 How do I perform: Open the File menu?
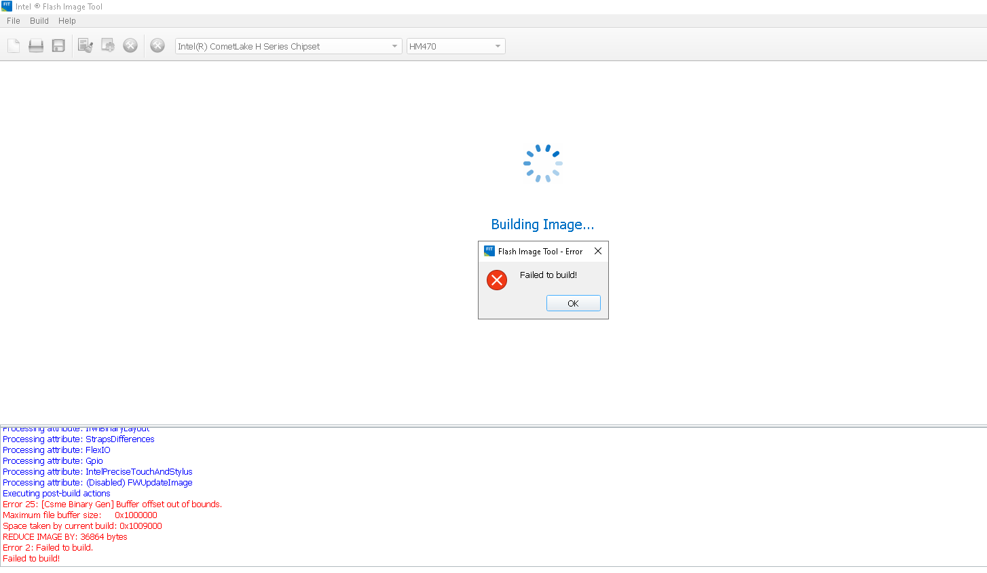(x=14, y=21)
